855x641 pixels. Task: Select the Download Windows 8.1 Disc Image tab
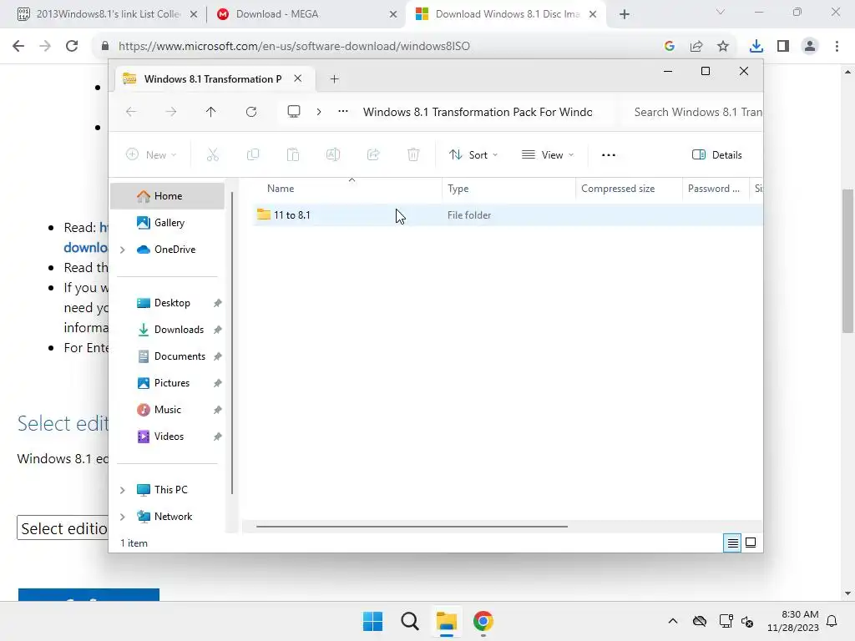(505, 14)
